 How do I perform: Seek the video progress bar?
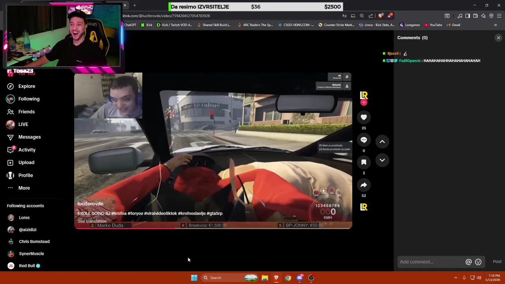point(213,228)
